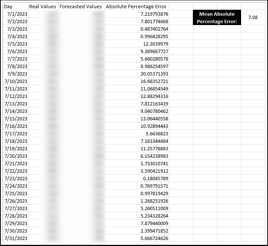Select the error value 8.986254597
This screenshot has width=268, height=246.
click(x=137, y=66)
